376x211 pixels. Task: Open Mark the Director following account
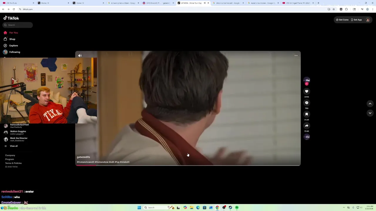(x=16, y=139)
